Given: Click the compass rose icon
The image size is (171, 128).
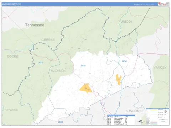Looking at the screenshot, I should pyautogui.click(x=141, y=121).
